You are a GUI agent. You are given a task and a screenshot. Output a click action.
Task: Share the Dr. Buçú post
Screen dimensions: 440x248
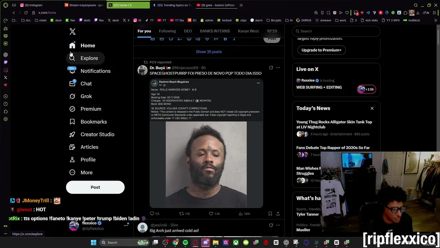[278, 214]
